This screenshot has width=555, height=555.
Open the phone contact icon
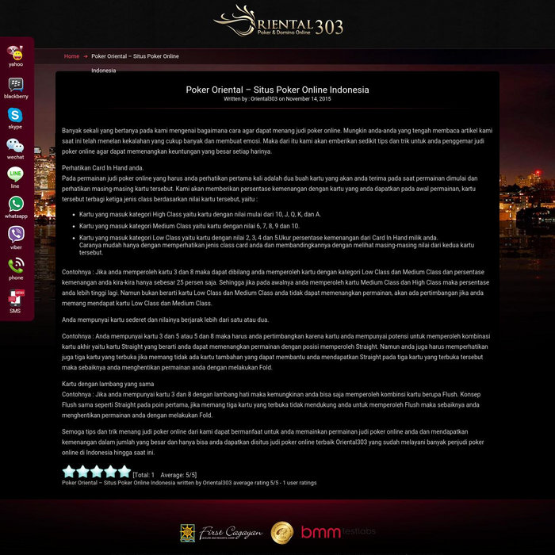point(16,269)
